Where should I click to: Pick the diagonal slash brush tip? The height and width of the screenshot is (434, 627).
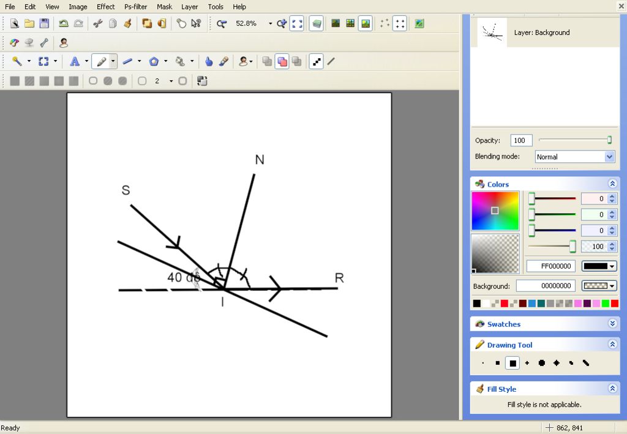[x=586, y=363]
